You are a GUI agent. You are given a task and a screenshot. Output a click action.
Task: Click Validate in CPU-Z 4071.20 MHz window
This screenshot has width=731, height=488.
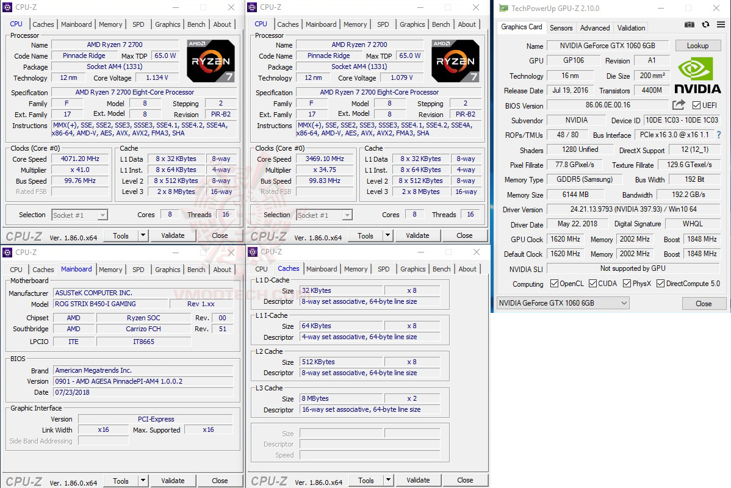coord(173,235)
